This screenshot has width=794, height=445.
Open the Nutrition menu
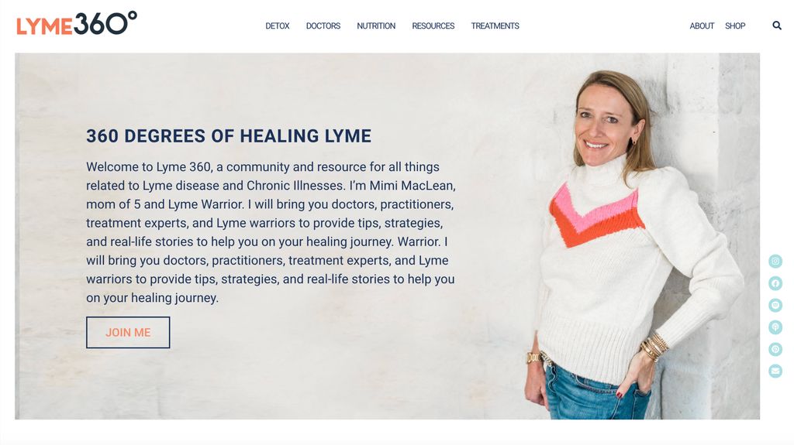[376, 26]
